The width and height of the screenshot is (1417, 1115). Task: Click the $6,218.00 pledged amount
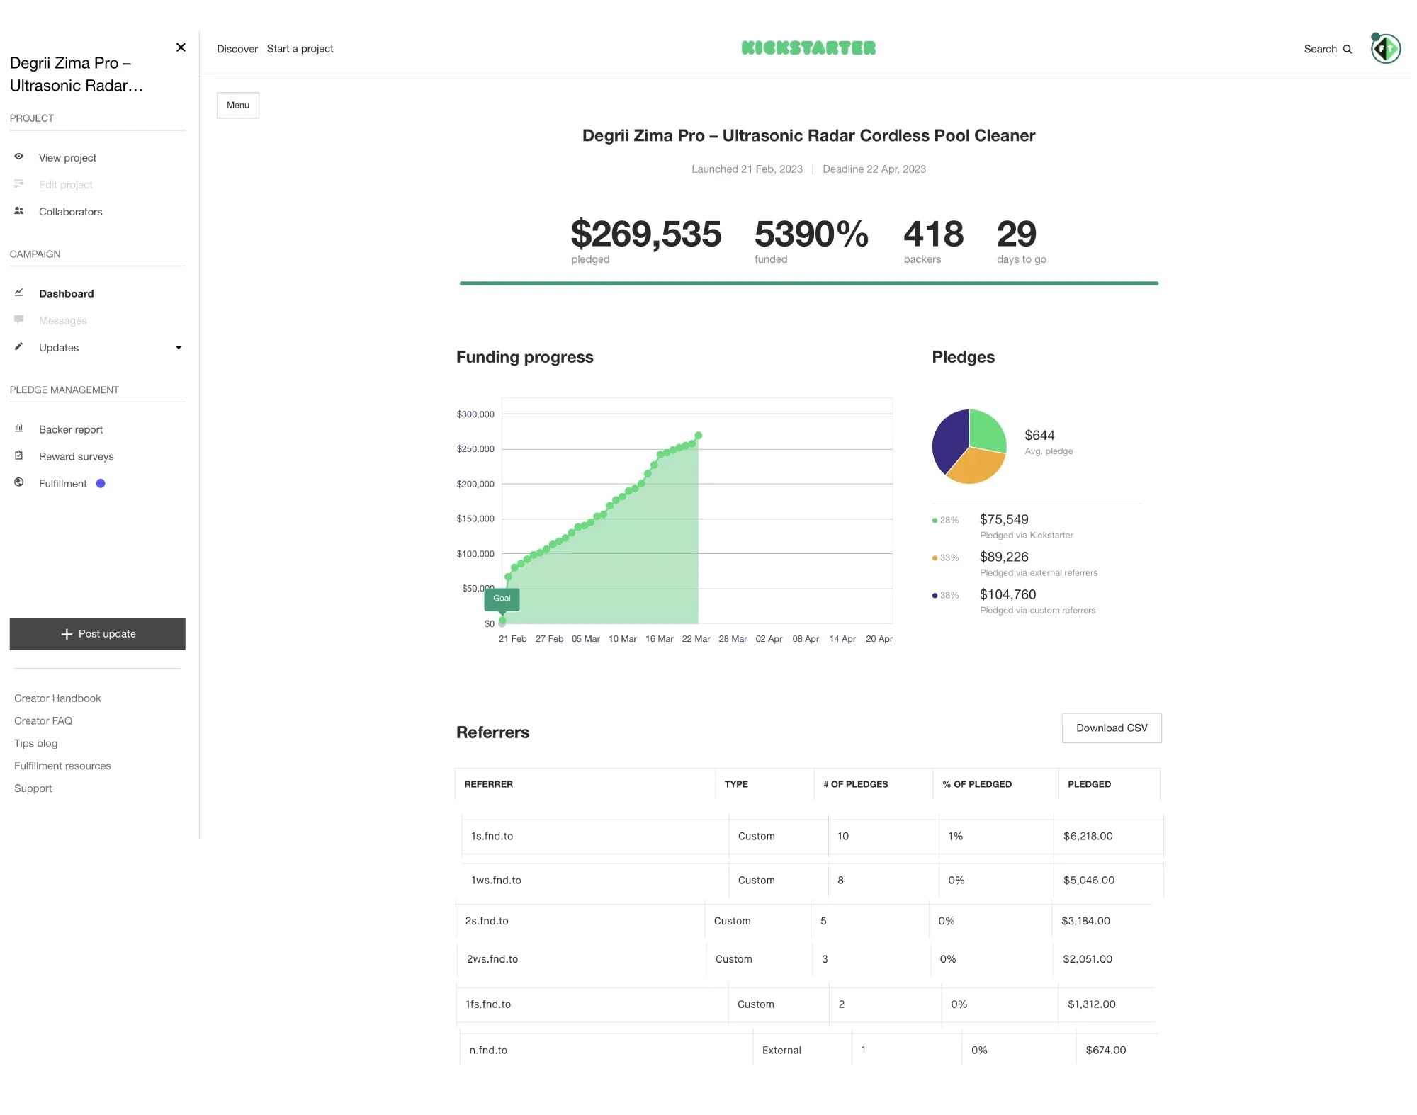1088,837
